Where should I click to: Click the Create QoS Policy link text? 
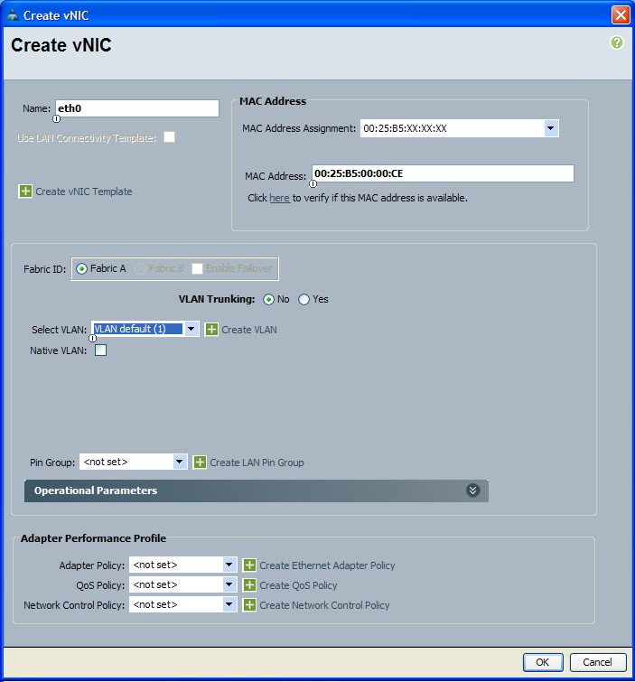point(298,585)
